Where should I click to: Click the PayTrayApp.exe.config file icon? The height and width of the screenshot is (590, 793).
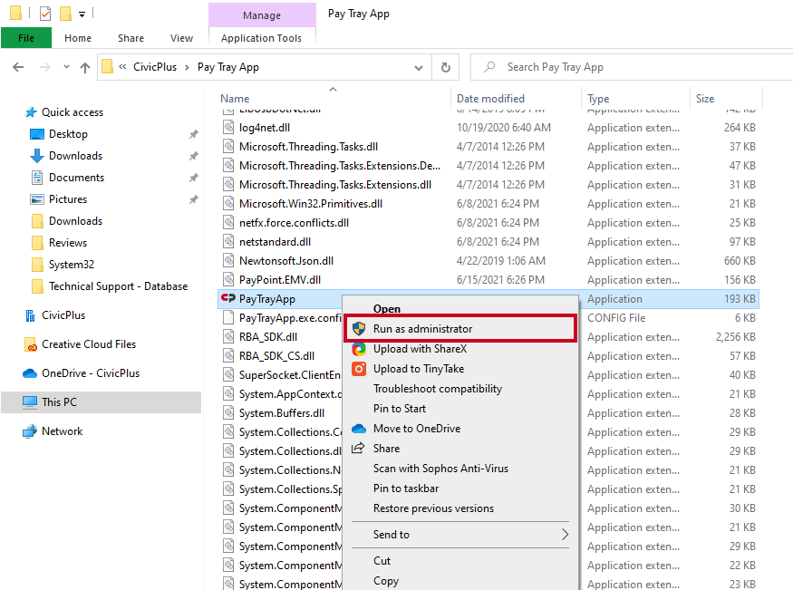pyautogui.click(x=228, y=318)
